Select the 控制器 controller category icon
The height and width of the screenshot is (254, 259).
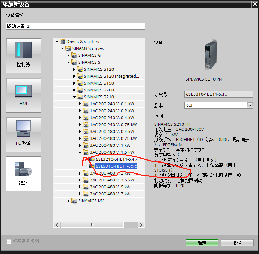click(x=23, y=56)
